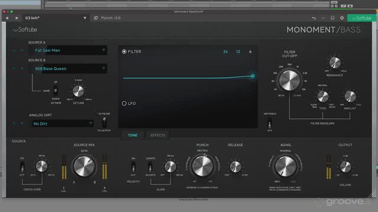Select next Source A waveform arrow

click(x=22, y=50)
